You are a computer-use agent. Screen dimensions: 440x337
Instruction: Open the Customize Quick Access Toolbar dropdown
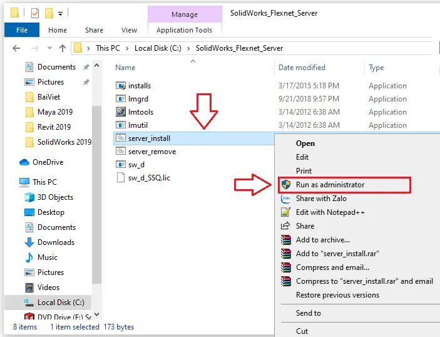(60, 14)
